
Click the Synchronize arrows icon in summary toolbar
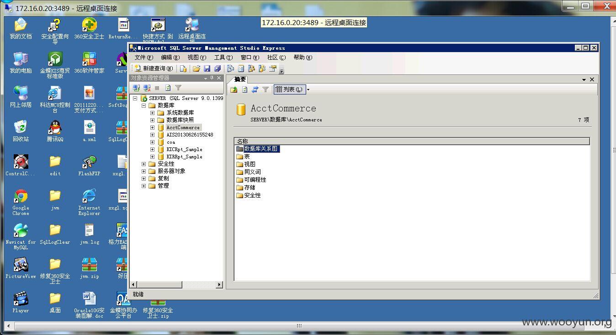[255, 89]
